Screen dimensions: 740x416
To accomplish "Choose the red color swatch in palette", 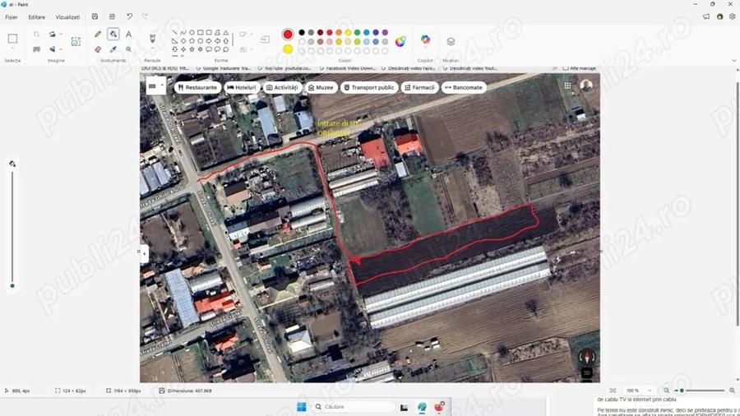I will [330, 33].
